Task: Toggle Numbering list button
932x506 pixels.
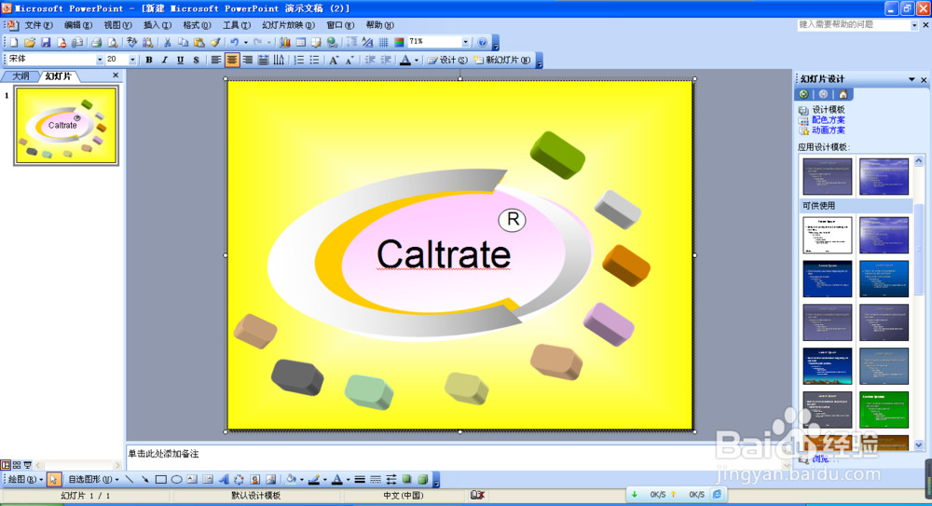Action: pos(299,60)
